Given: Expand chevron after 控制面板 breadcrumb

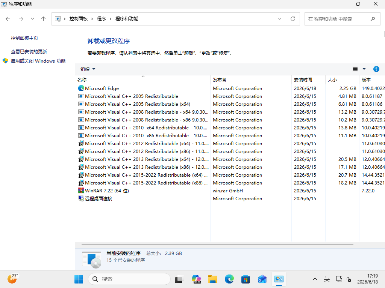Looking at the screenshot, I should click(92, 19).
